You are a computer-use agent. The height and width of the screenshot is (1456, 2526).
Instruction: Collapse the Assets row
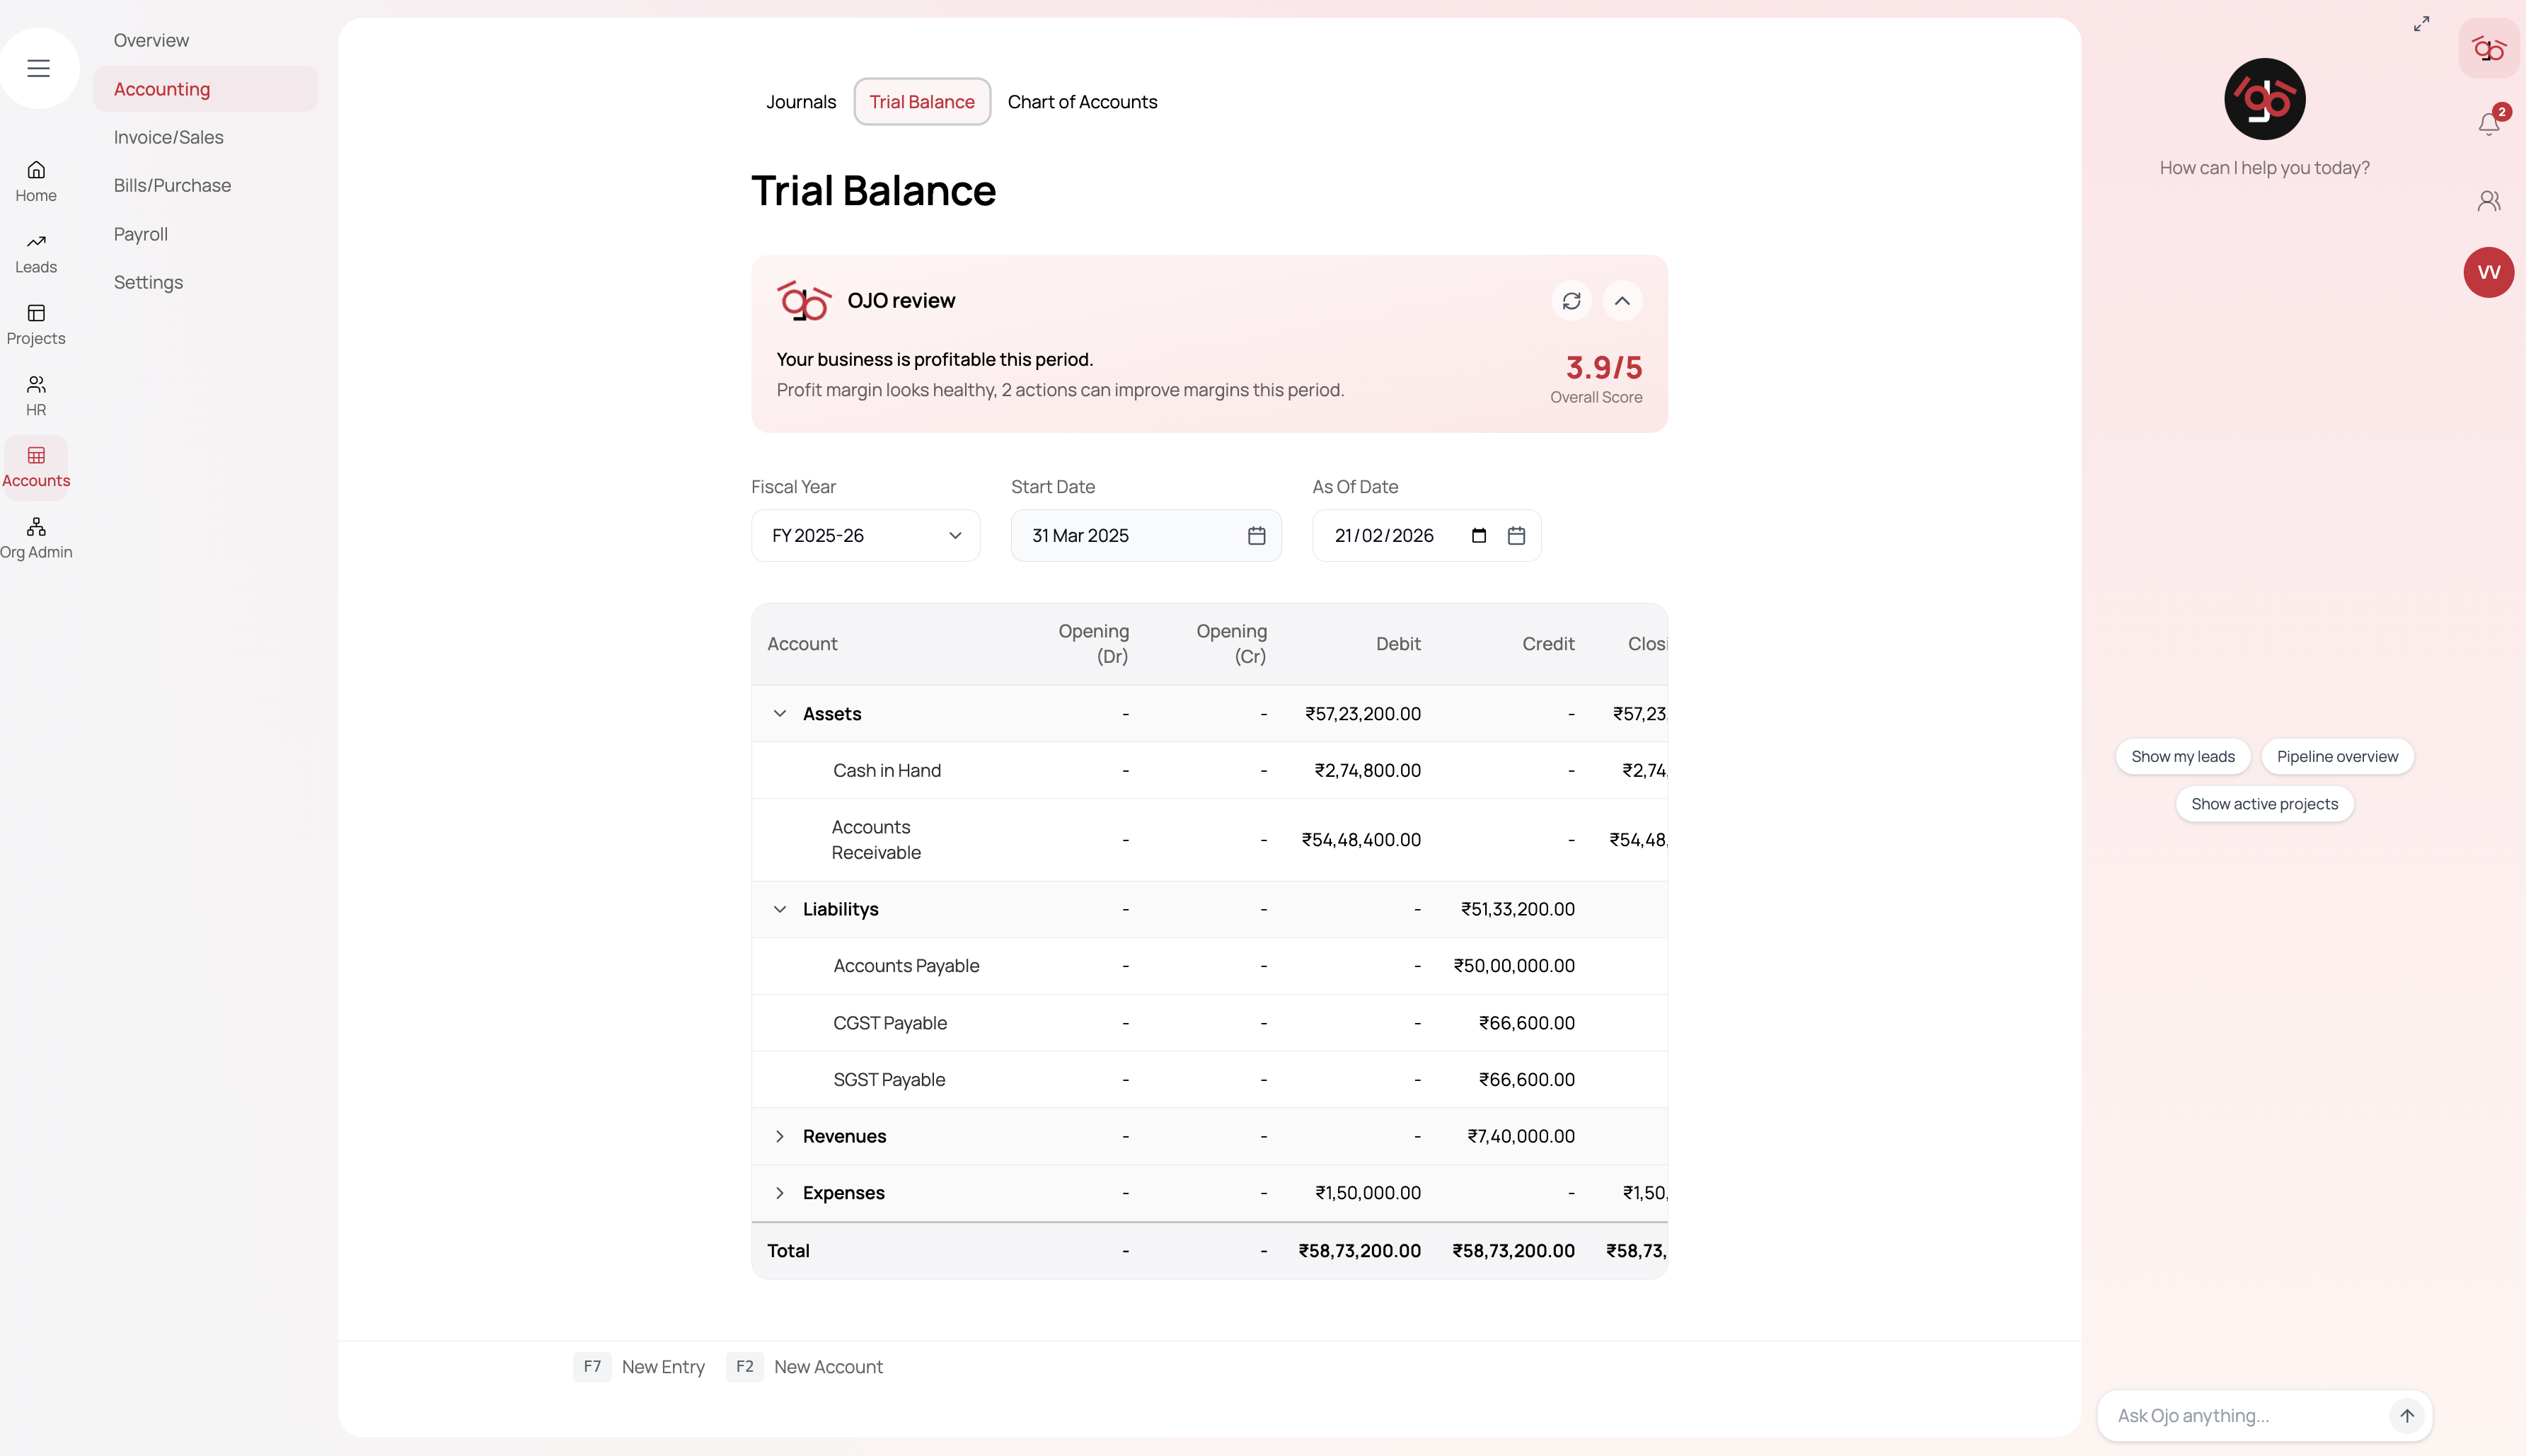(780, 714)
